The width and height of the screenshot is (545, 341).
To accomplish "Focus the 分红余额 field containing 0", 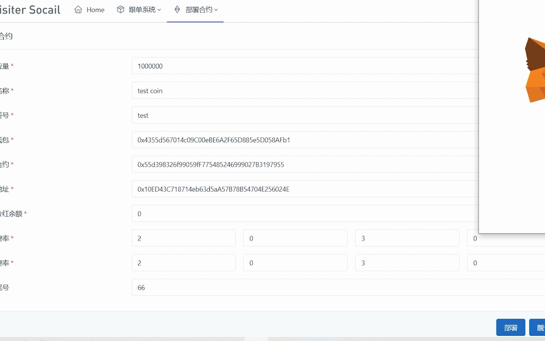I will (305, 214).
